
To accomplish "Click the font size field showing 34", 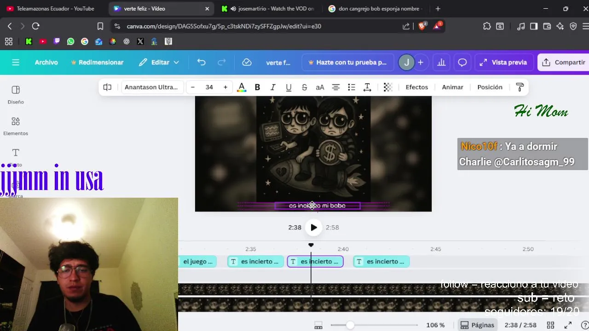I will (209, 87).
